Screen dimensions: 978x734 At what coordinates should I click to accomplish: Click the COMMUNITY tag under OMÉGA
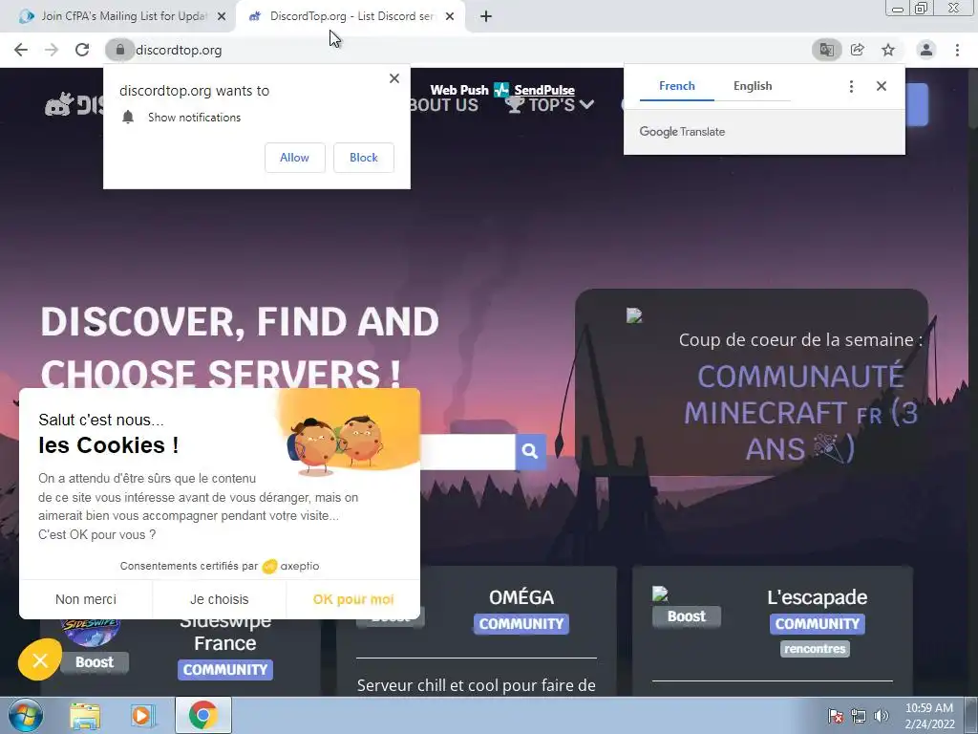coord(521,623)
